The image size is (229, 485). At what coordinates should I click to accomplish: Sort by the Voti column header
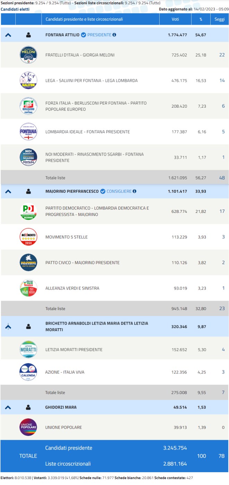[x=175, y=19]
